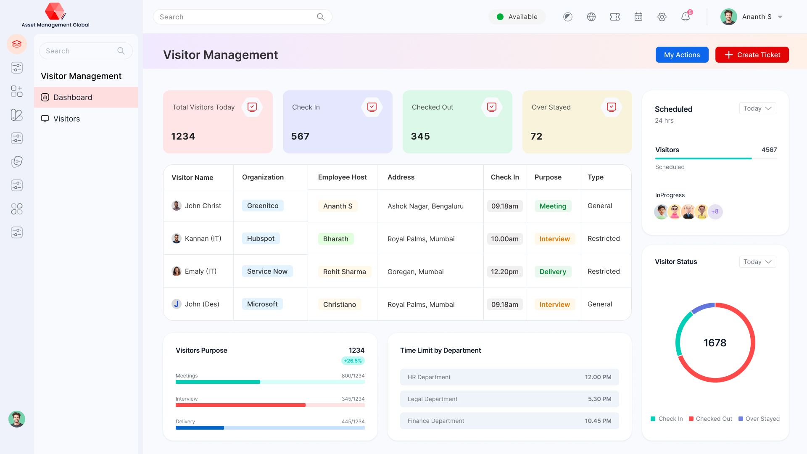Click the Create Ticket button
Viewport: 807px width, 454px height.
752,55
